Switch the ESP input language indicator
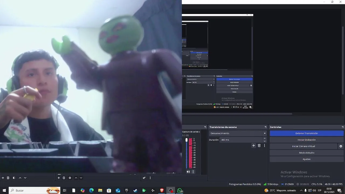The width and height of the screenshot is (345, 194). pos(320,190)
